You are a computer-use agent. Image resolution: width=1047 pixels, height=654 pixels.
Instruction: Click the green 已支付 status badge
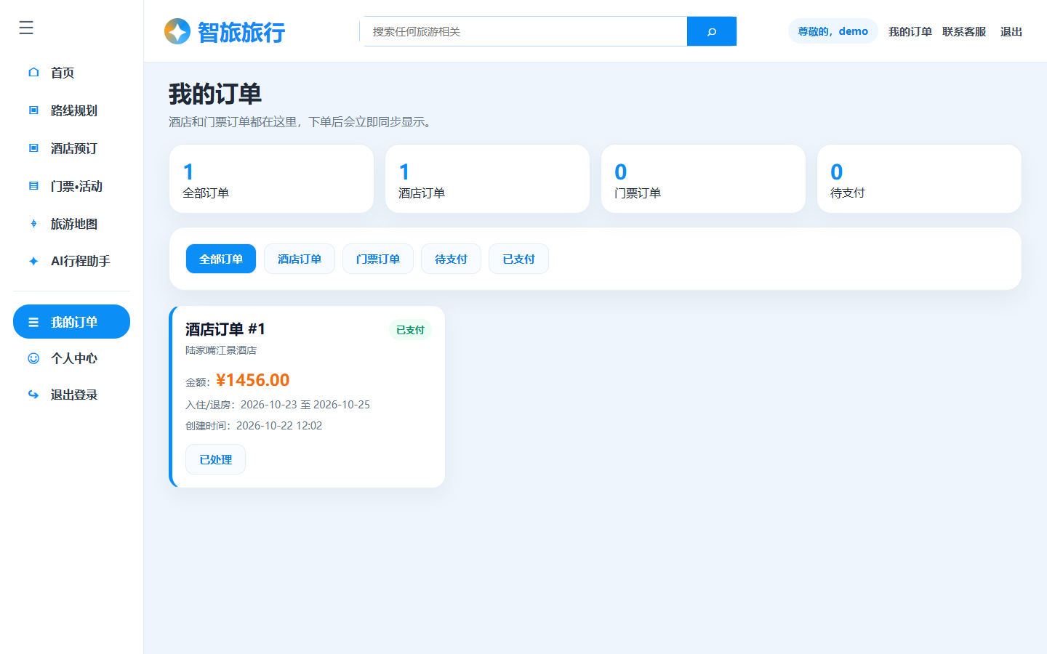pos(410,330)
